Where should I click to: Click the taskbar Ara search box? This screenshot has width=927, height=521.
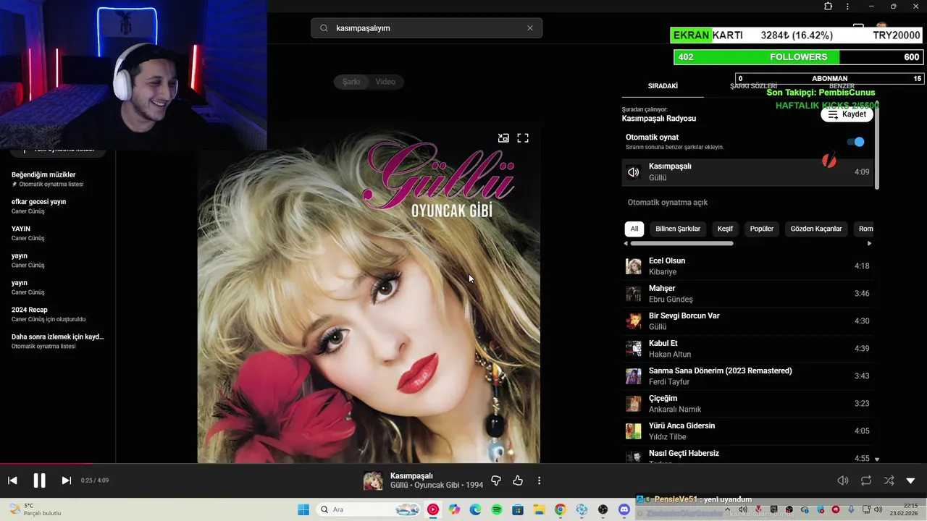[x=369, y=510]
